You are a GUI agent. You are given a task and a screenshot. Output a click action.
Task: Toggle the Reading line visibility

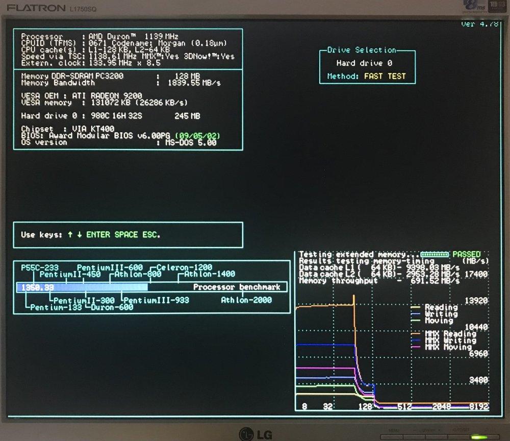click(442, 308)
